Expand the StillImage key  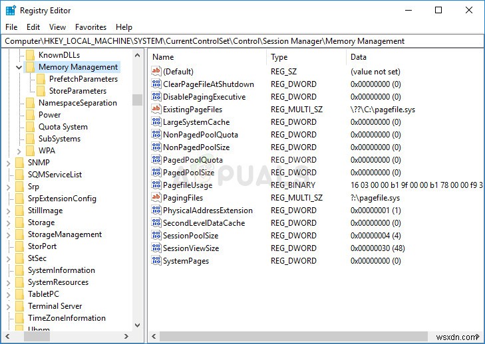pyautogui.click(x=9, y=211)
